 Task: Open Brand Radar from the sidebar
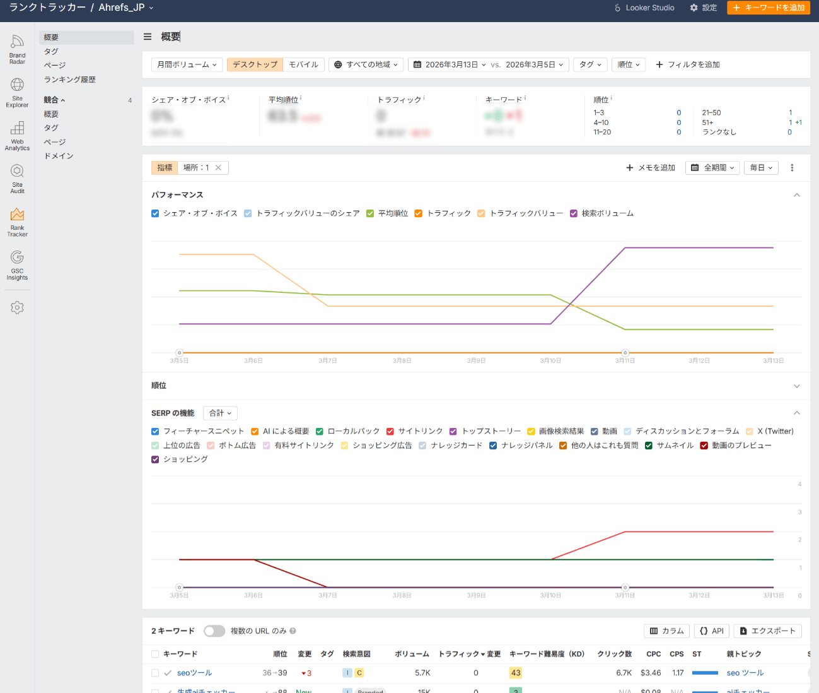pos(17,49)
